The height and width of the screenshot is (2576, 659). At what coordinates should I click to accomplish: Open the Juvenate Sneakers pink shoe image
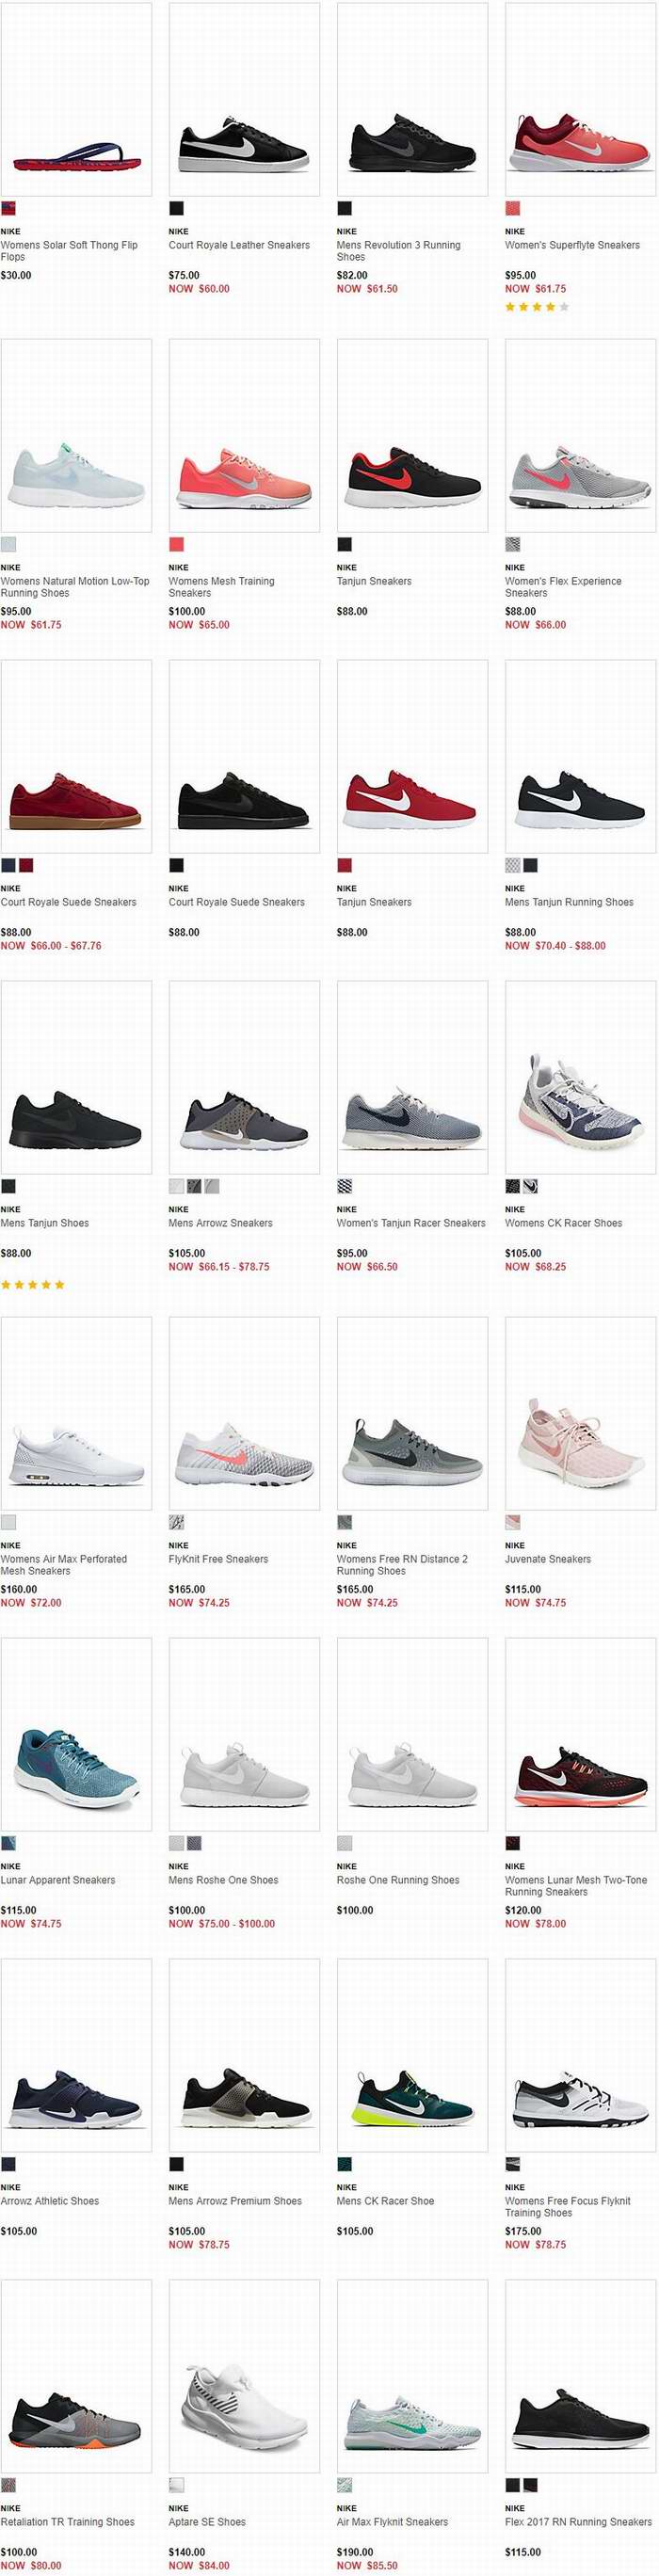click(580, 1414)
